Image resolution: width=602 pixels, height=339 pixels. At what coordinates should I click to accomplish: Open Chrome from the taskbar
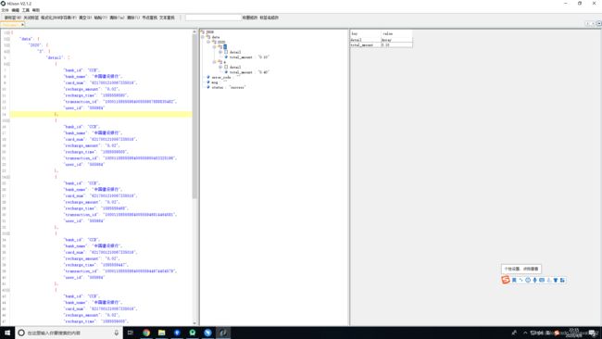(x=146, y=333)
